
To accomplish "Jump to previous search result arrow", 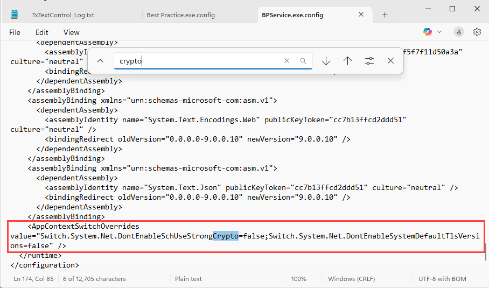I will click(347, 61).
